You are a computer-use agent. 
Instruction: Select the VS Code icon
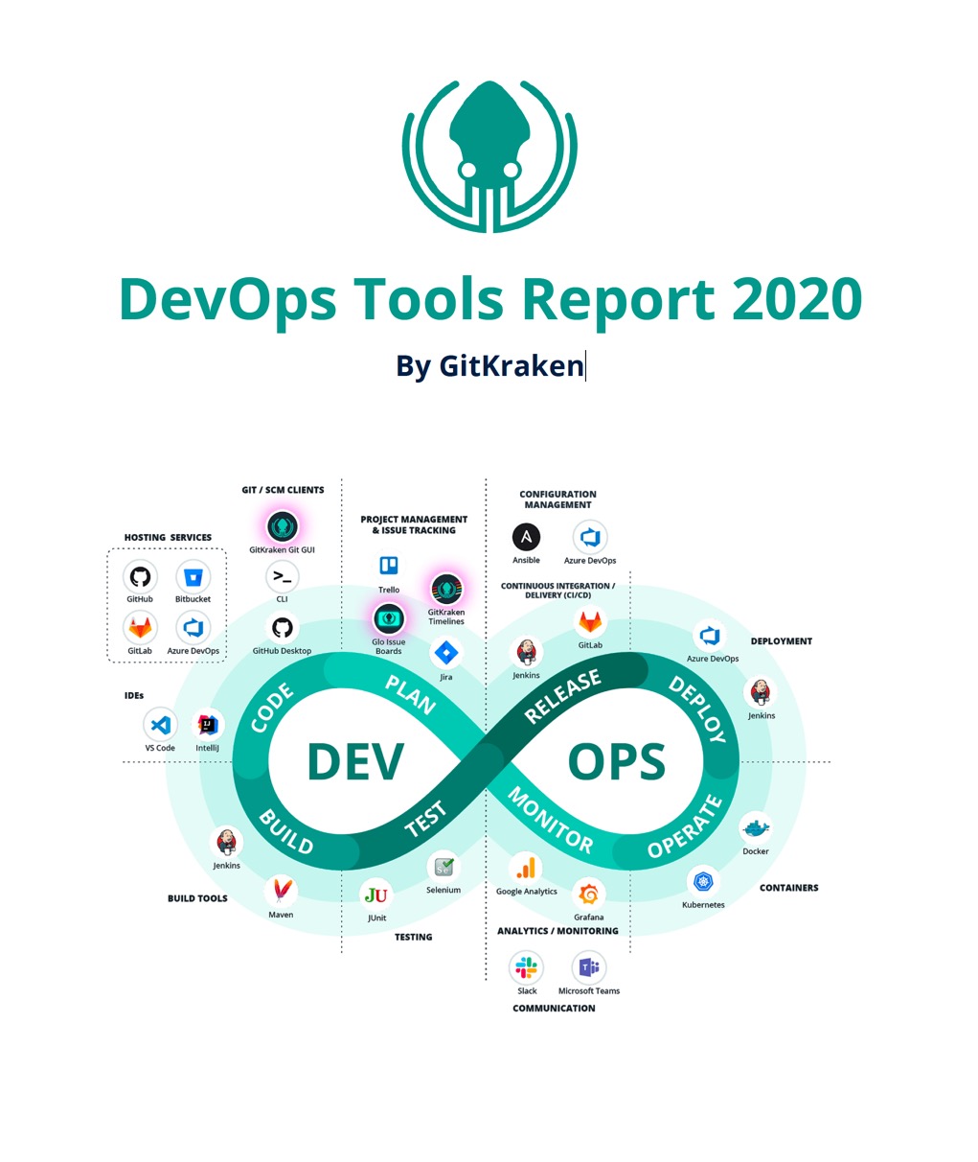160,725
